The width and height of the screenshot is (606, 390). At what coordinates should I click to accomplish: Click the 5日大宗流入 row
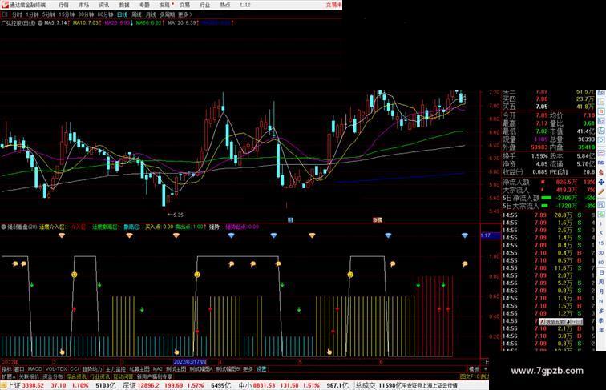(548, 206)
